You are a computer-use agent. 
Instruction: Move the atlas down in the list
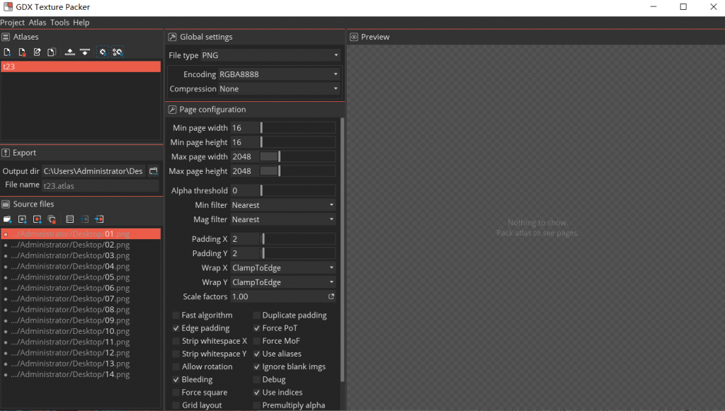[84, 52]
